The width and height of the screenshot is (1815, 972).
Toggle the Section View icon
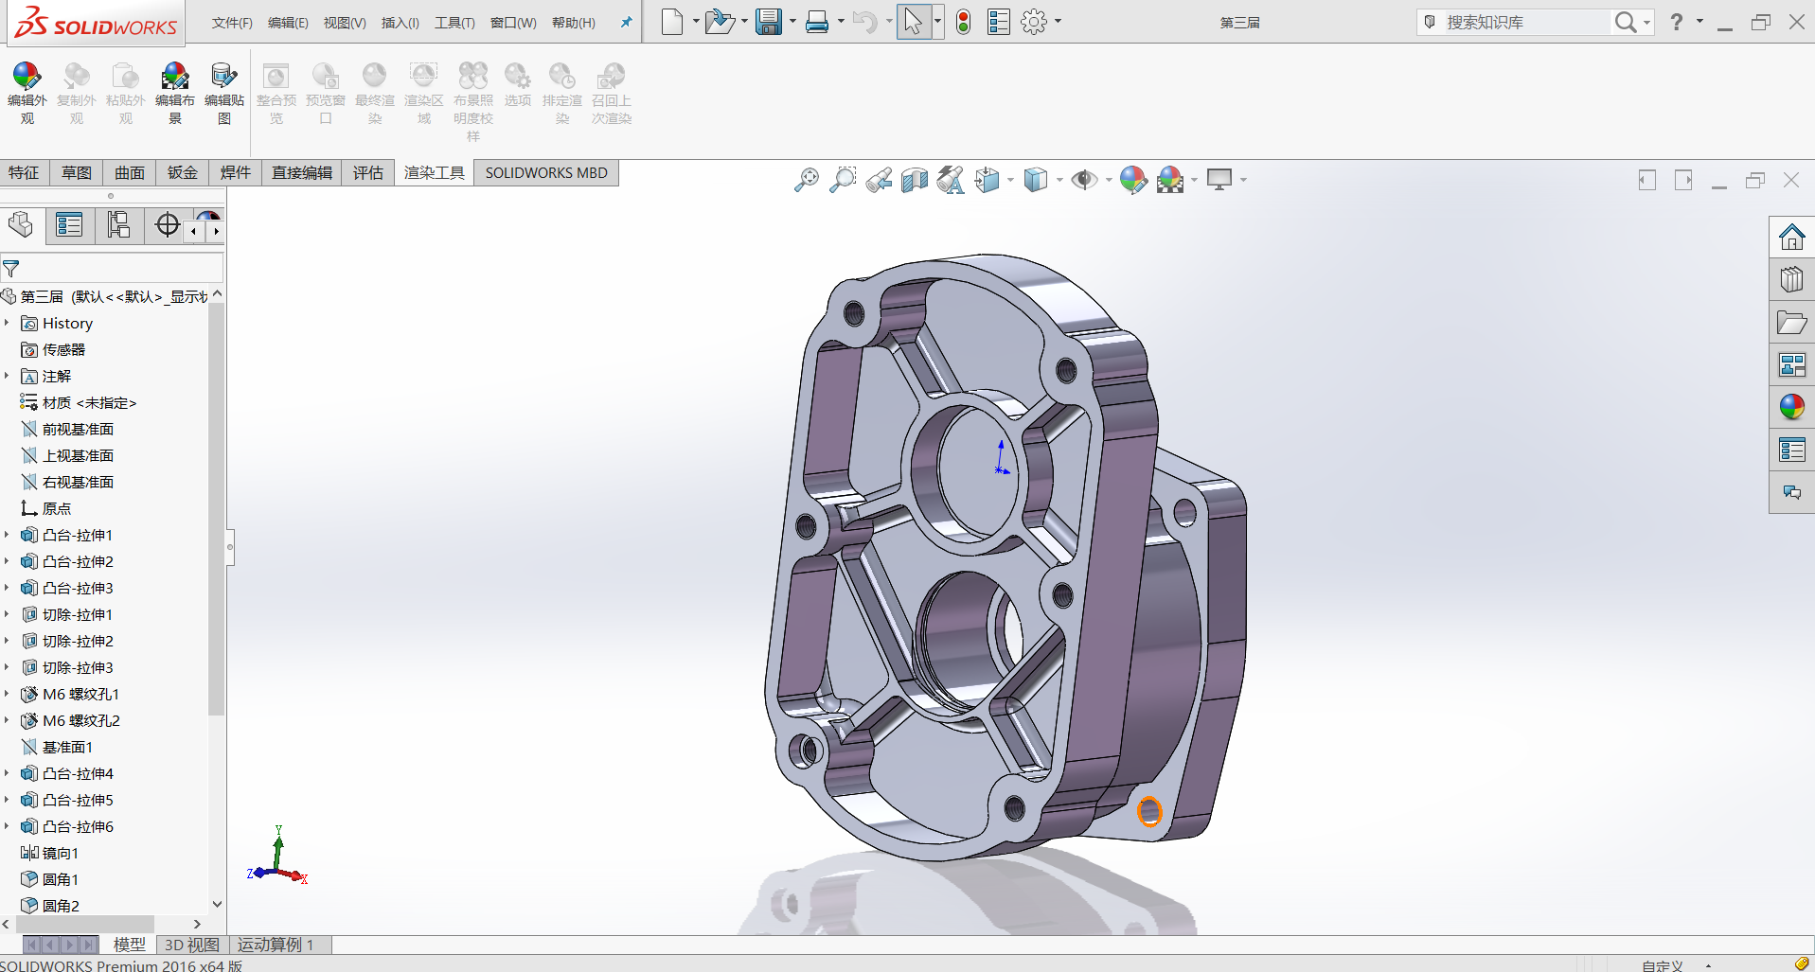[915, 180]
